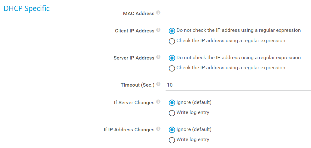Choose 'Ignore (default)' under If IP Address Changes

[172, 130]
